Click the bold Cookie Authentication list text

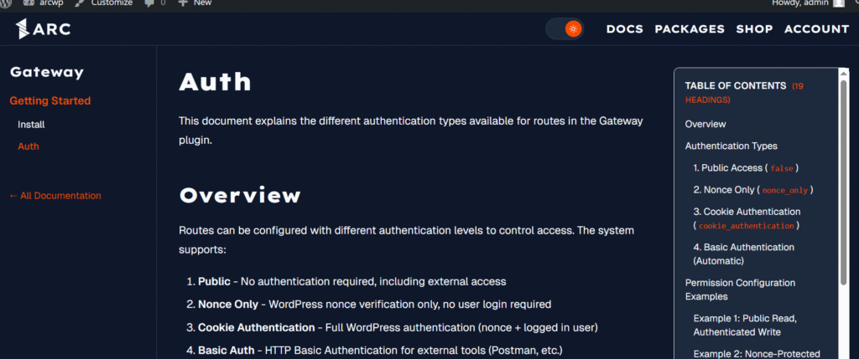tap(257, 328)
